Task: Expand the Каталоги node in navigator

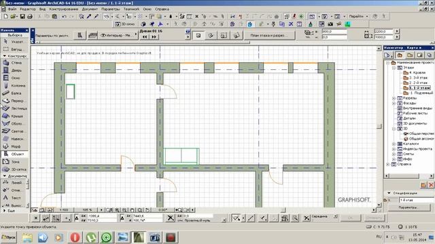Action: tap(394, 144)
